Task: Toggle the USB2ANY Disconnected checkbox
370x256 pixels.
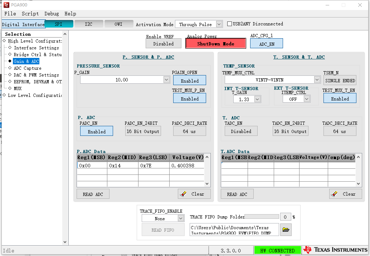Action: point(229,24)
